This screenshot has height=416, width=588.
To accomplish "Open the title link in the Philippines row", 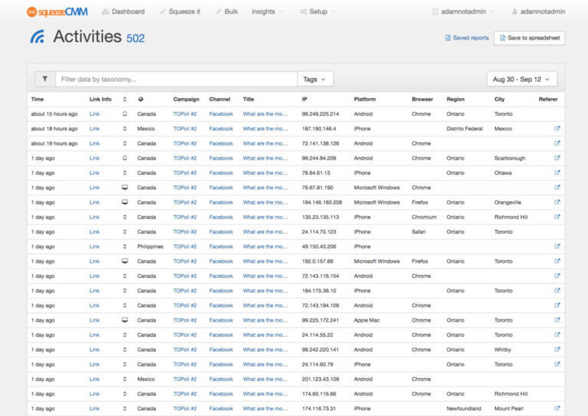I will [265, 247].
